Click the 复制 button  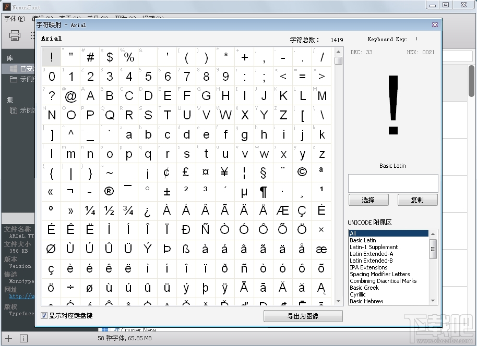418,200
